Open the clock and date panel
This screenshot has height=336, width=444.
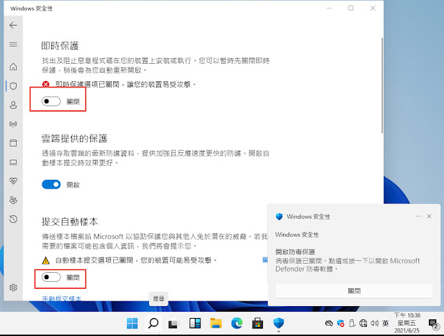click(407, 323)
